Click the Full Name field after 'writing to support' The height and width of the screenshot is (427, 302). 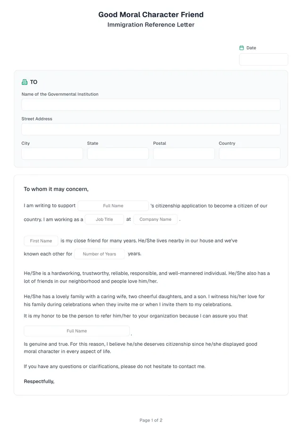(113, 206)
